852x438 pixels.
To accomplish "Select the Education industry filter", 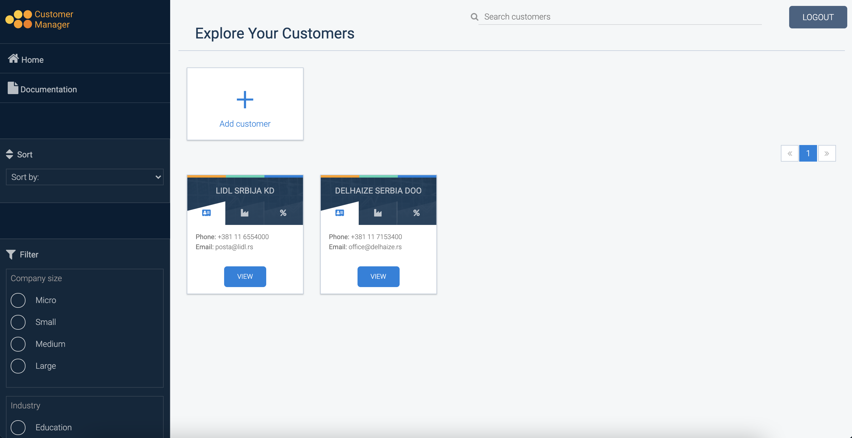I will coord(18,427).
